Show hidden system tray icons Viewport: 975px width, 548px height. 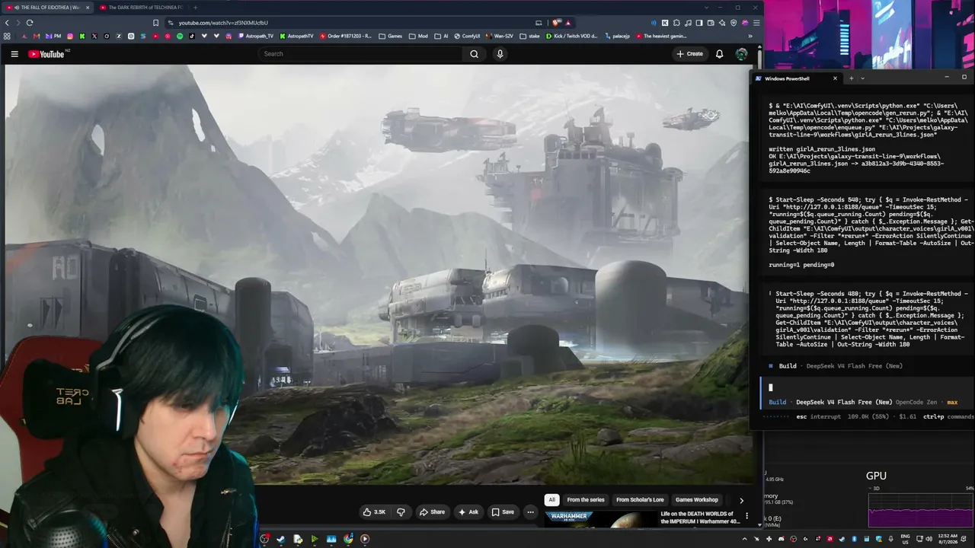coord(744,539)
